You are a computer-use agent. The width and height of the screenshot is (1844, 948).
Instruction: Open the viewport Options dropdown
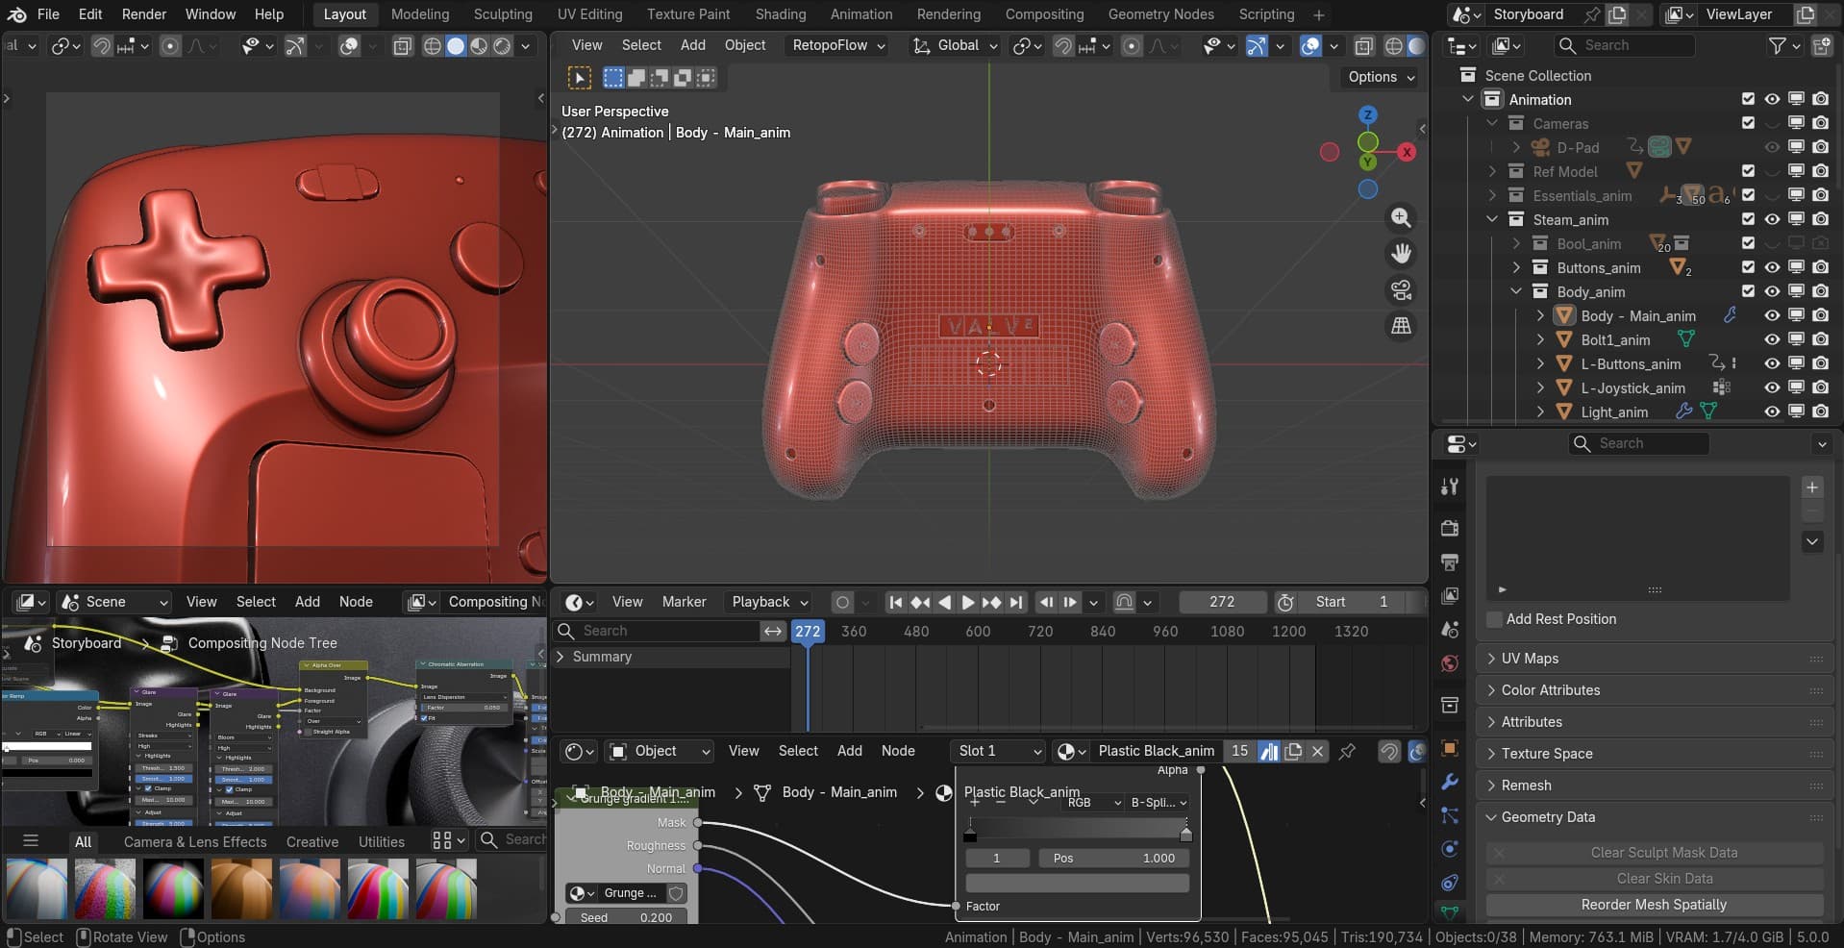click(x=1382, y=77)
